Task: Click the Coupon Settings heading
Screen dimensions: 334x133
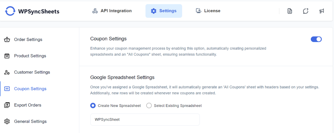Action: point(108,39)
